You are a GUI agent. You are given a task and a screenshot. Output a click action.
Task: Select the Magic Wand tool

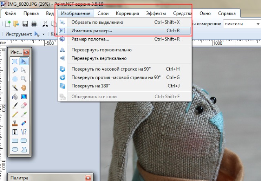(15, 88)
